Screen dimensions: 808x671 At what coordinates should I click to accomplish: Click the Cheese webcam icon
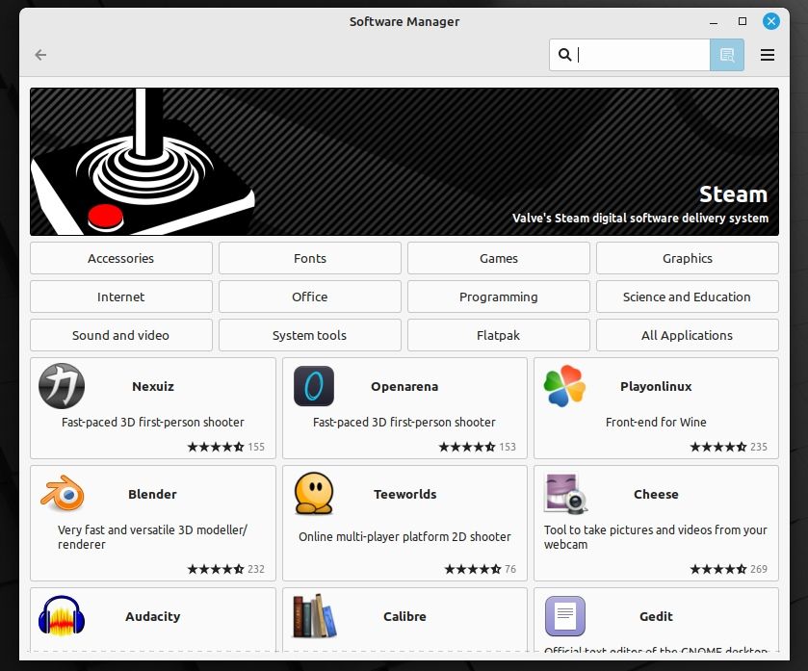click(x=565, y=494)
